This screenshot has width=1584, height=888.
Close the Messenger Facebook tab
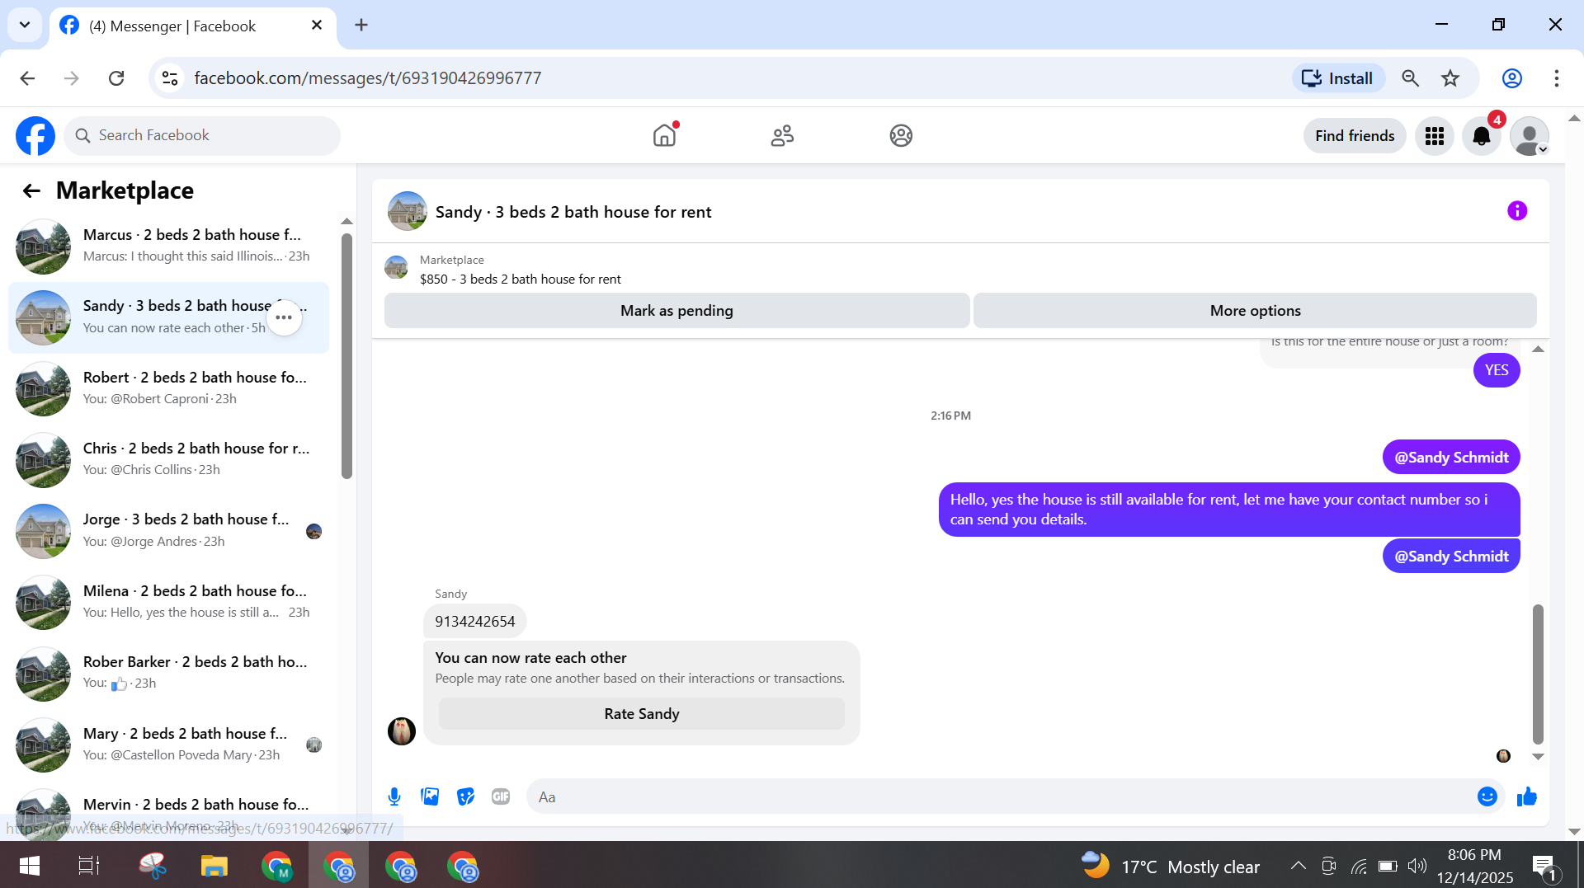click(317, 26)
